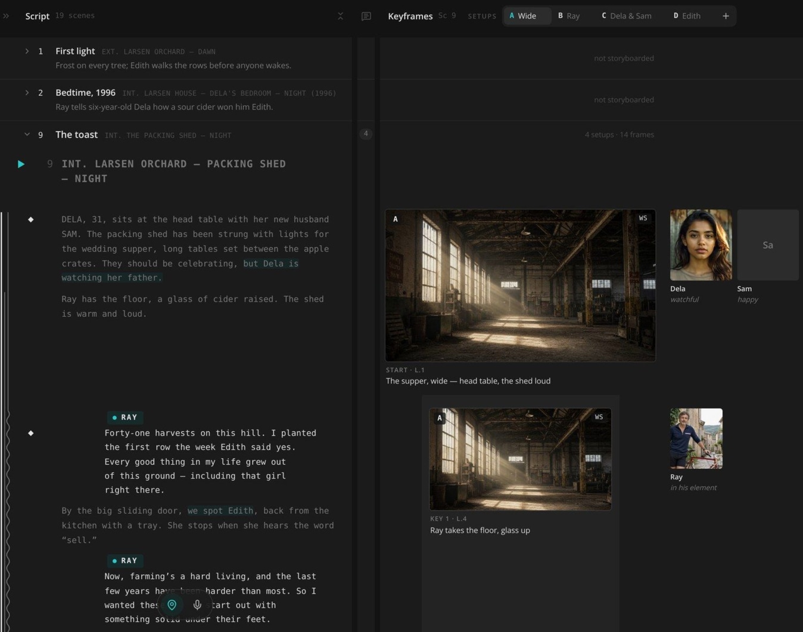Click highlighted text 'we spot Edith'

click(x=220, y=510)
